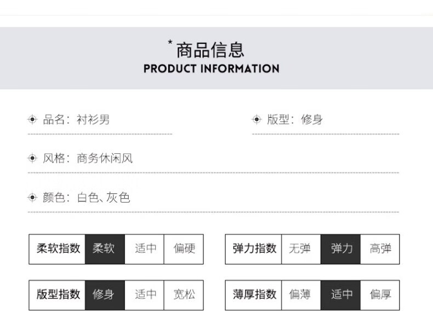Select 适中 in the 版型指数 row
Viewport: 433px width, 330px height.
pyautogui.click(x=145, y=295)
